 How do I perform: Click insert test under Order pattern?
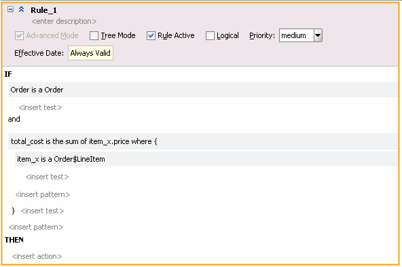coord(40,107)
